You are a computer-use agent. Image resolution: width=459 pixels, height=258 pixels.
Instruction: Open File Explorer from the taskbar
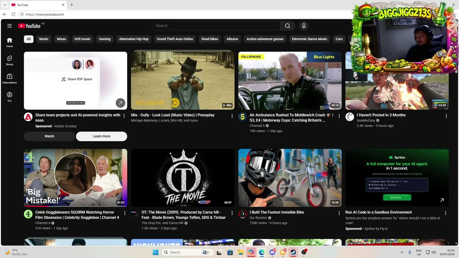[x=241, y=252]
